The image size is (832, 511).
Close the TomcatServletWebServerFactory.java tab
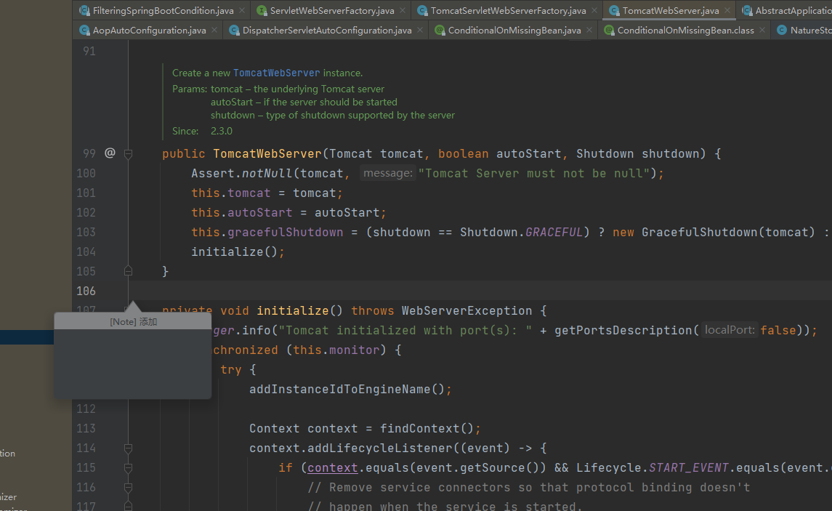pos(594,10)
